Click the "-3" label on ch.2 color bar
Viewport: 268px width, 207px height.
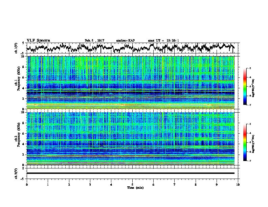[x=250, y=124]
